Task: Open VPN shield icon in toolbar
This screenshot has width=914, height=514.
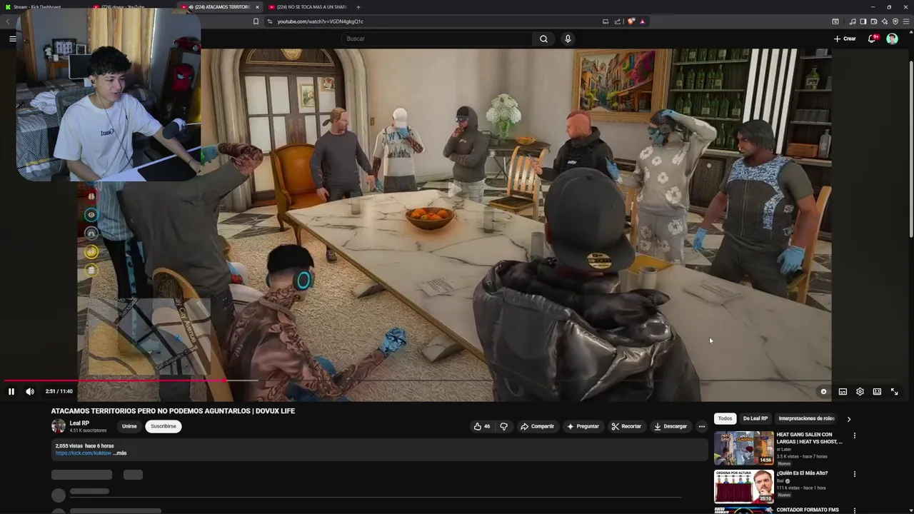Action: (x=895, y=21)
